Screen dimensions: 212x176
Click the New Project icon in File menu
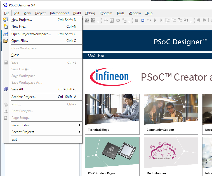[6, 20]
